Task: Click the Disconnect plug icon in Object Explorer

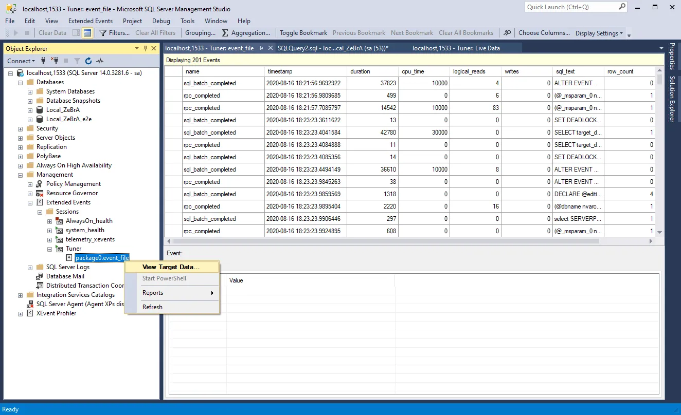Action: pyautogui.click(x=55, y=61)
